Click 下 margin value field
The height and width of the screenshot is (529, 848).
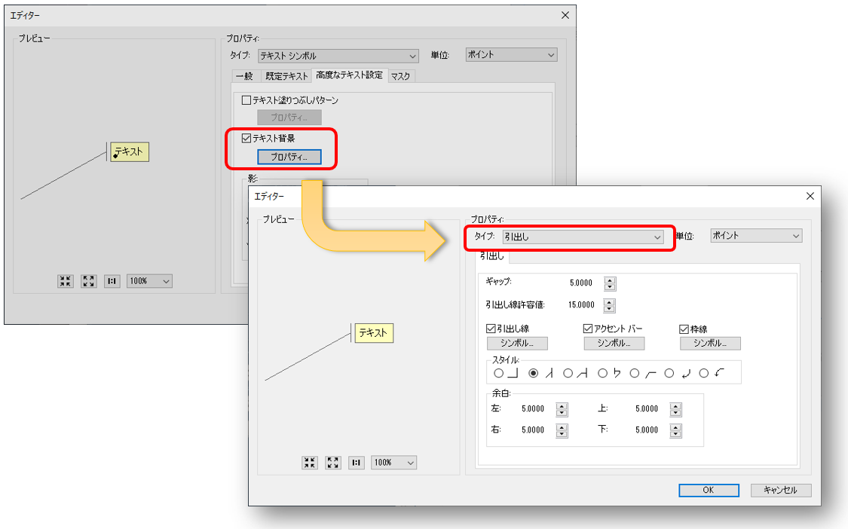coord(646,430)
